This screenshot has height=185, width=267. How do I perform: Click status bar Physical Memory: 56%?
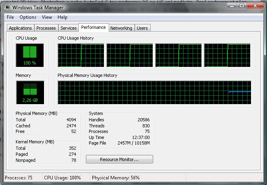click(116, 178)
